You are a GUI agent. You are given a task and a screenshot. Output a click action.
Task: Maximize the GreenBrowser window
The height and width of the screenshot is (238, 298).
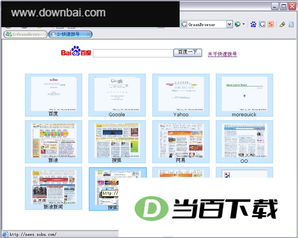coord(283,6)
